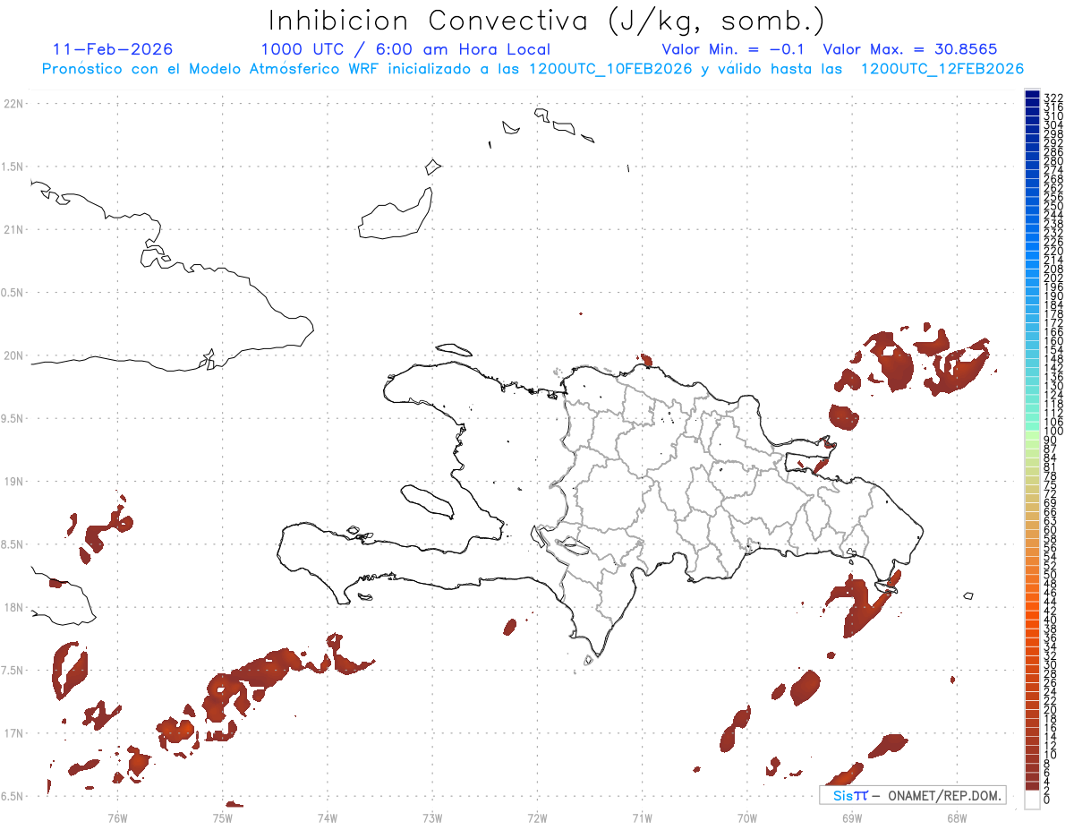Pick the white swatch at the color bar bottom
The image size is (1074, 830).
pyautogui.click(x=1032, y=800)
